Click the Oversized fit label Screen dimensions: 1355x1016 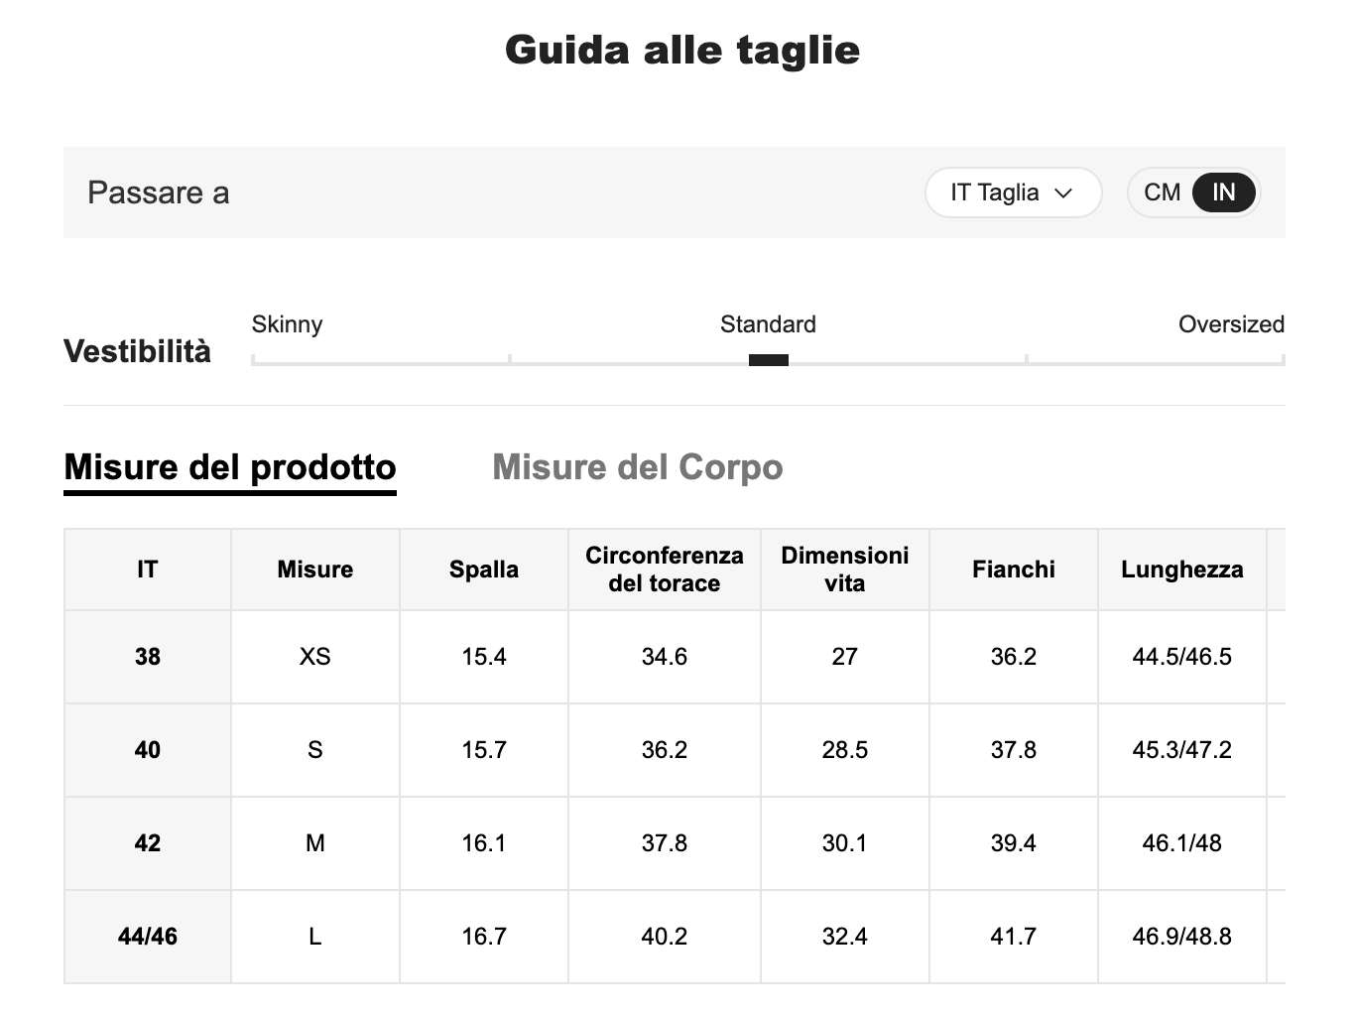[1230, 324]
